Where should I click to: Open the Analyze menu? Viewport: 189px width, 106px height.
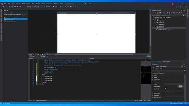pyautogui.click(x=38, y=4)
